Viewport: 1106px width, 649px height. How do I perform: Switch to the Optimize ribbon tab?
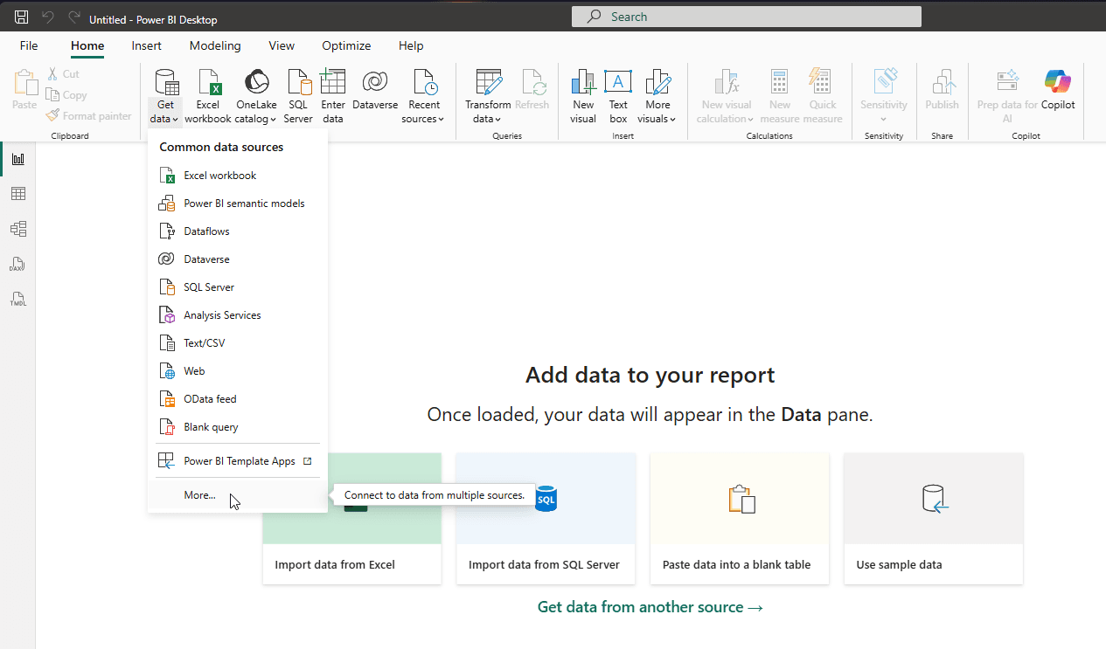coord(346,45)
